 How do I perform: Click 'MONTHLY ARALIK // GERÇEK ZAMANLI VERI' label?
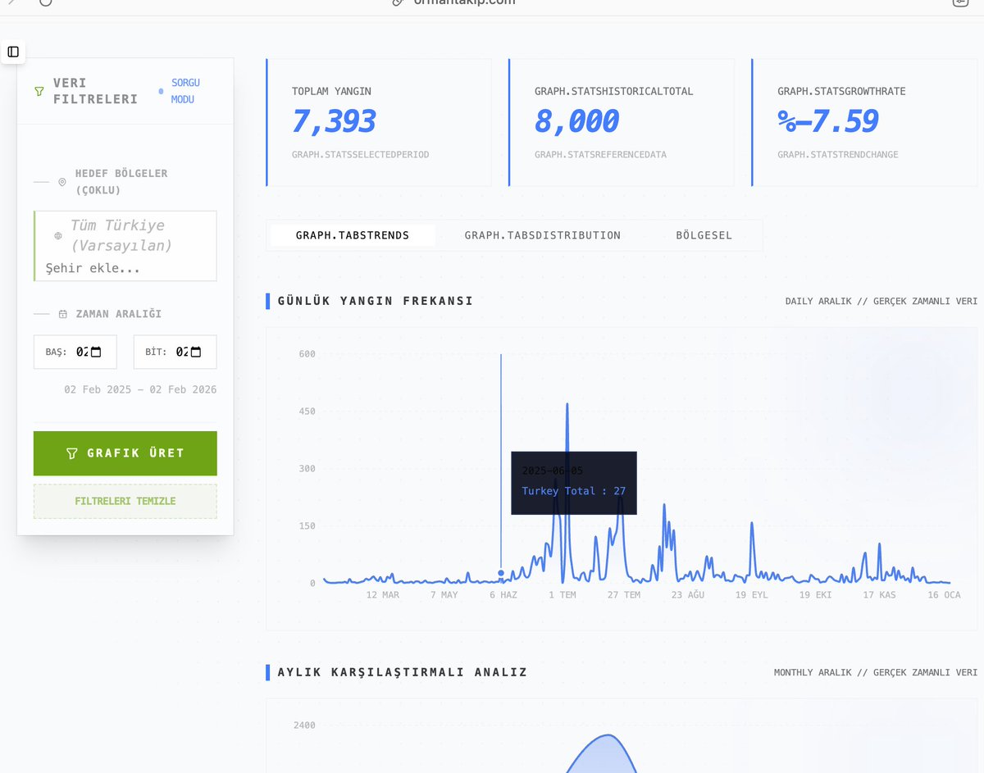click(x=876, y=672)
